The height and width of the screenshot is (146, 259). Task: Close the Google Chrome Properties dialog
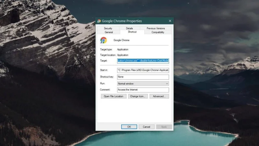tap(170, 21)
